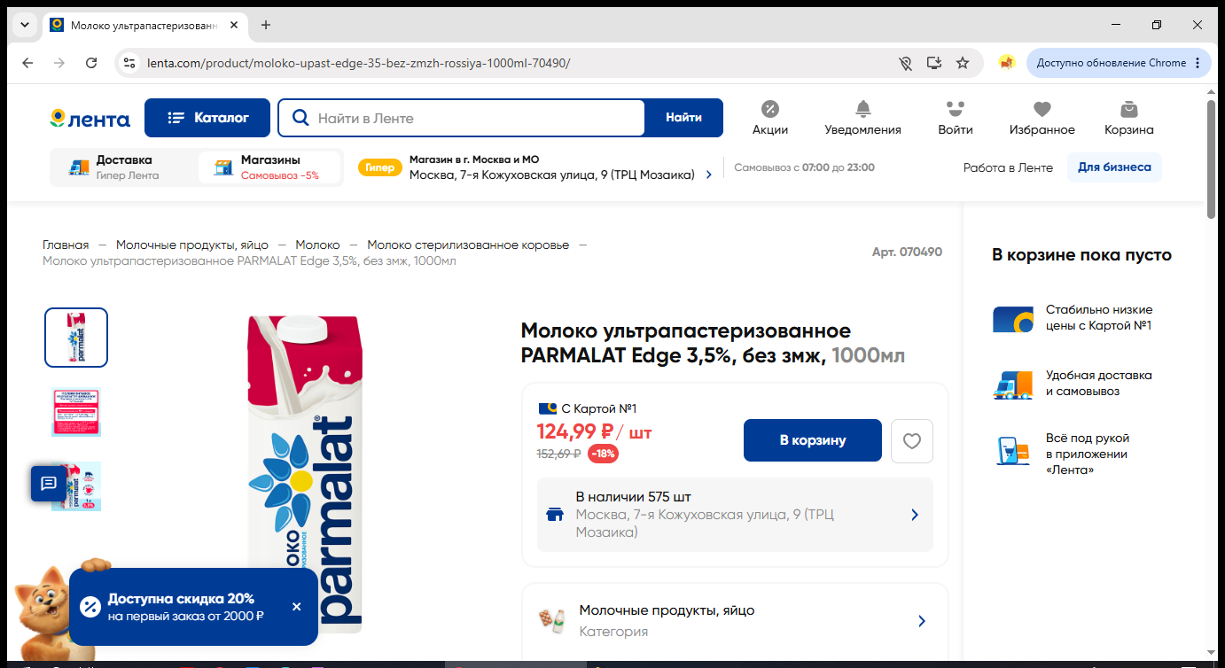Image resolution: width=1225 pixels, height=668 pixels.
Task: Click С Картой №1 label
Action: (x=599, y=408)
